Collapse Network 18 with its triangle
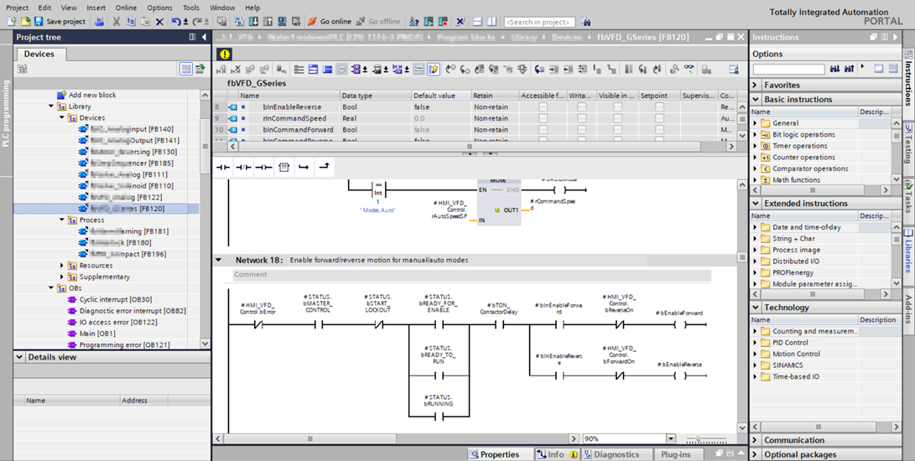The height and width of the screenshot is (461, 915). (220, 260)
